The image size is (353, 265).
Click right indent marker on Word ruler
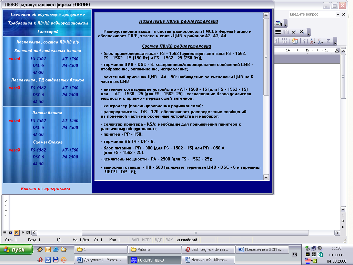pos(337,51)
